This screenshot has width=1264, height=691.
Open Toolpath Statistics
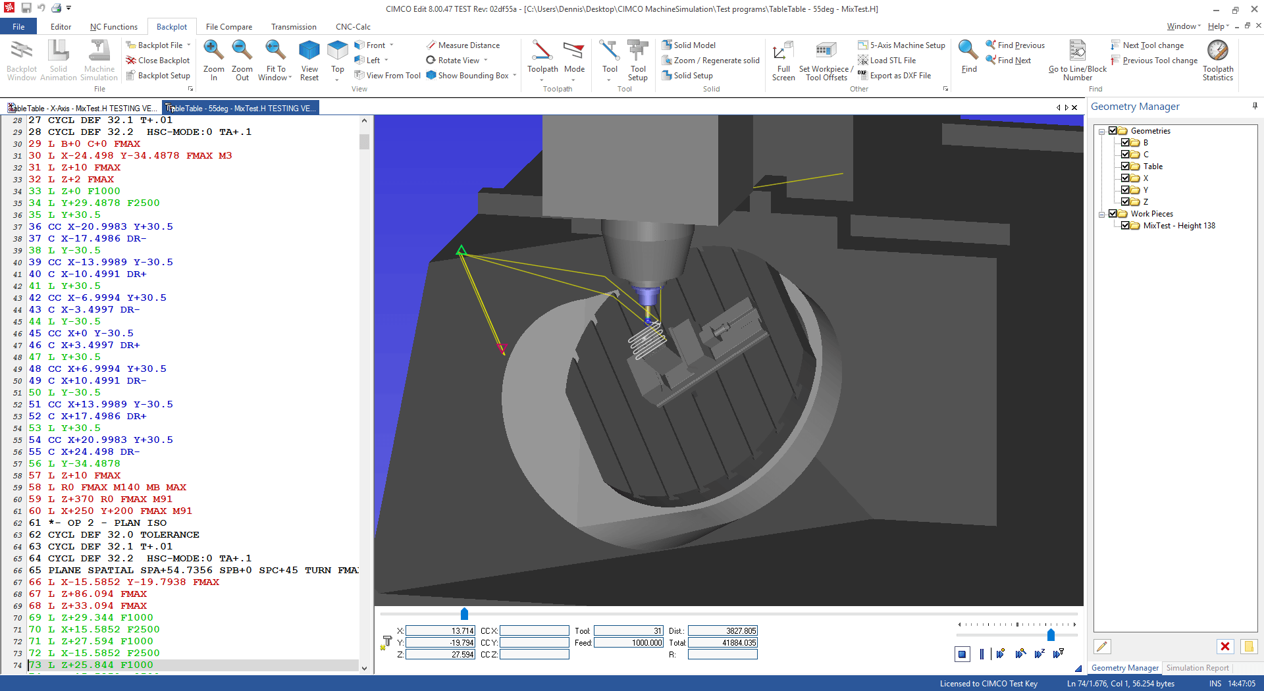[x=1218, y=59]
